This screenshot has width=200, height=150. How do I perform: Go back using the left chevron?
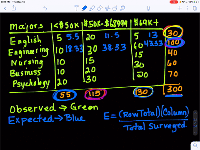tap(5, 8)
